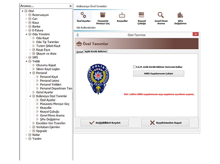Collapse the Yetki tree node
The image size is (220, 164).
26,61
